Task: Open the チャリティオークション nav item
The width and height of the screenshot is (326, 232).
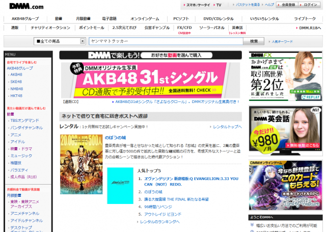Action: [50, 28]
